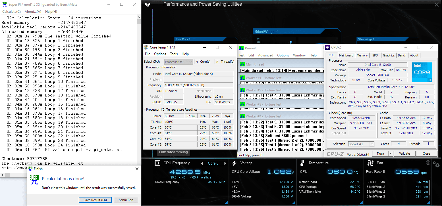Click the CPU-Z Specification field text
Viewport: 442px width, 206px height.
pyautogui.click(x=391, y=87)
